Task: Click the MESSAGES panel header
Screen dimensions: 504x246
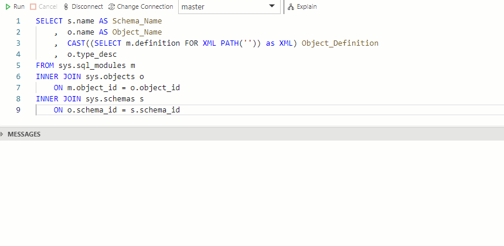Action: pyautogui.click(x=252, y=134)
